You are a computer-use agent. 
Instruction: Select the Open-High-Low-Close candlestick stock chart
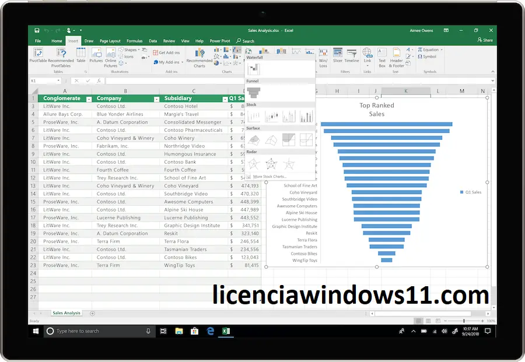click(x=271, y=116)
